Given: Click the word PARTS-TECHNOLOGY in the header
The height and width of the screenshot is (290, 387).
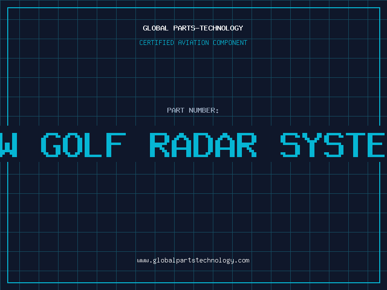Looking at the screenshot, I should 208,28.
